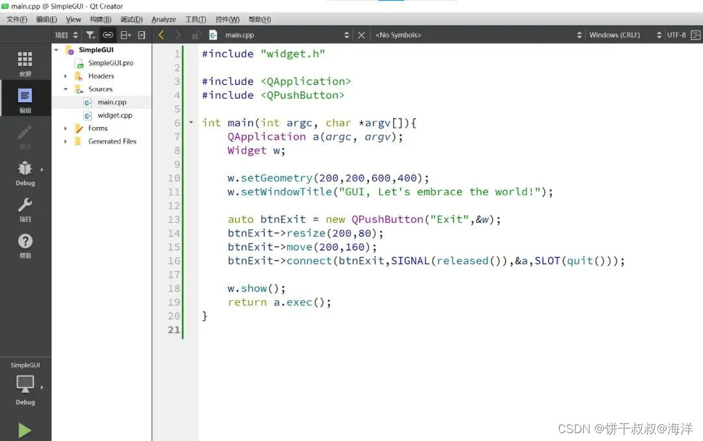This screenshot has width=703, height=441.
Task: Expand the Generated Files folder
Action: (x=66, y=141)
